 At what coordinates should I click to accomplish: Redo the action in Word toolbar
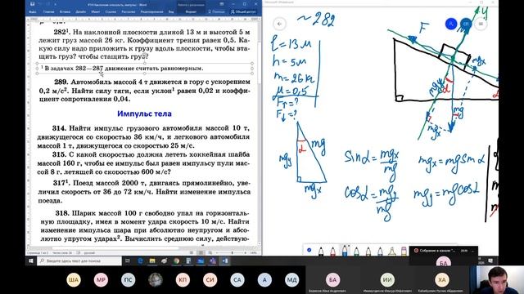(48, 4)
